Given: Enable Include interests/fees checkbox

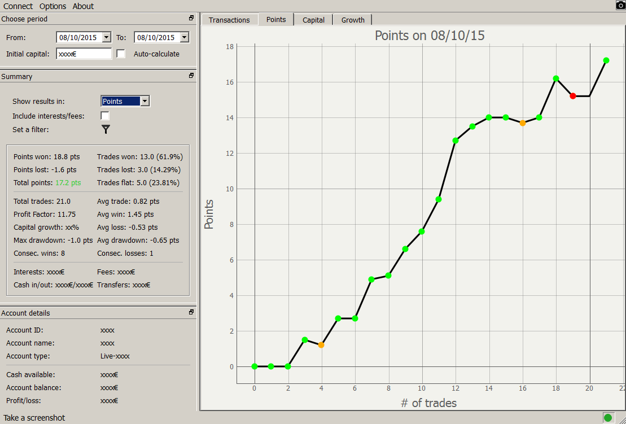Looking at the screenshot, I should [x=105, y=116].
